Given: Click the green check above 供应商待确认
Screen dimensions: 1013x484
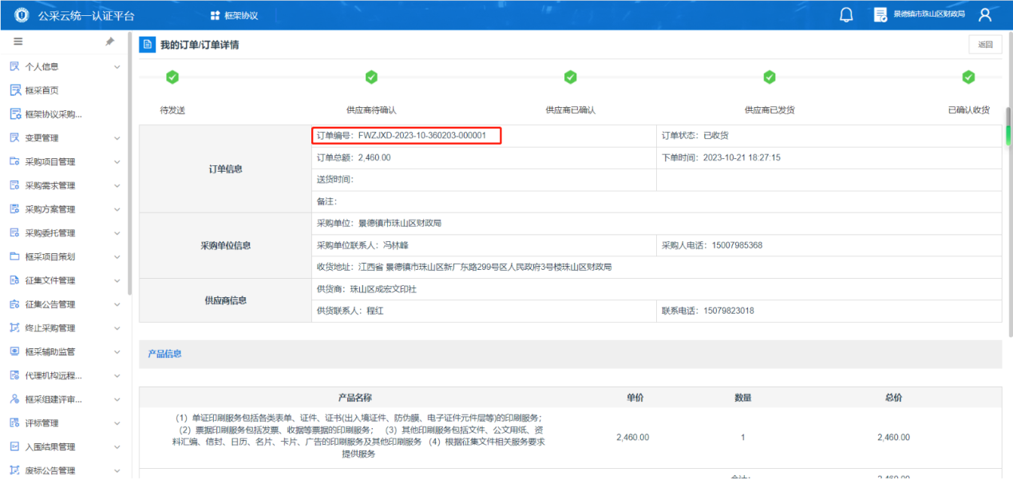Looking at the screenshot, I should tap(371, 77).
